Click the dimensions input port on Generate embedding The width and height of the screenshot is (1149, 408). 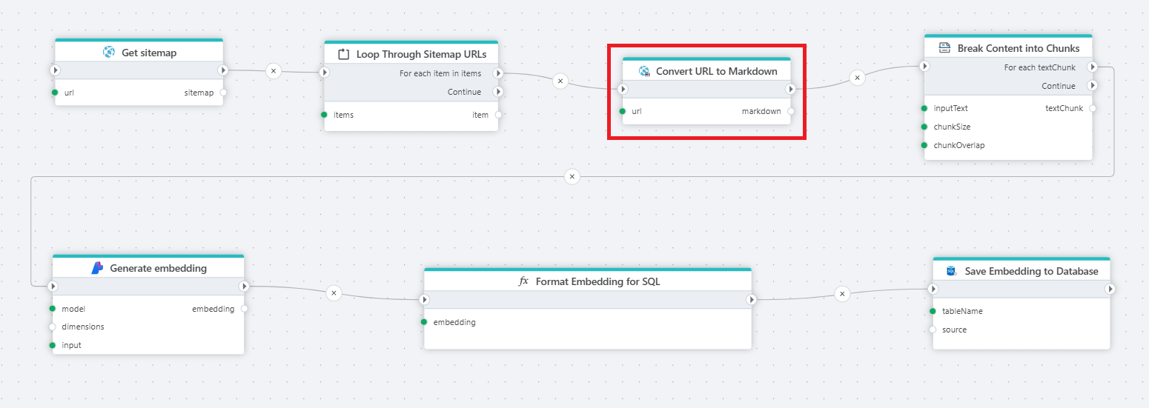point(53,327)
